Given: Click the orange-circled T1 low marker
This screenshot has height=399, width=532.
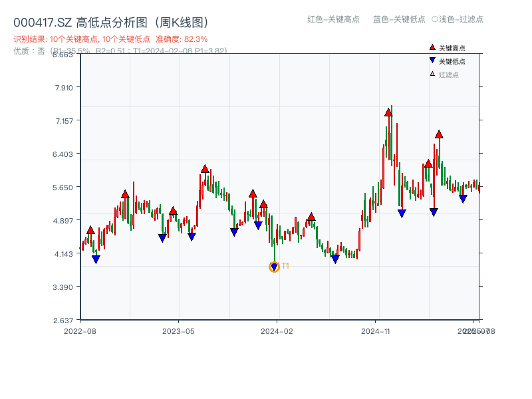Looking at the screenshot, I should pyautogui.click(x=274, y=267).
